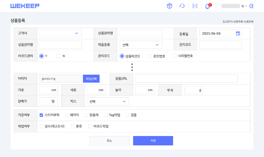Click the 파일선택 button
This screenshot has width=264, height=157.
[91, 79]
